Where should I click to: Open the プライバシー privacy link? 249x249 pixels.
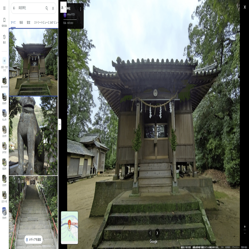pos(235,247)
